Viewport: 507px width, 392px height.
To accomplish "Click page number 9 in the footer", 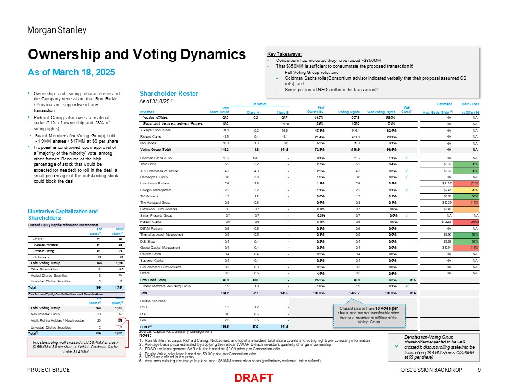I will click(479, 370).
